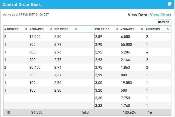
Task: Sort by ask-side # ORDERS column arrows
Action: point(168,29)
